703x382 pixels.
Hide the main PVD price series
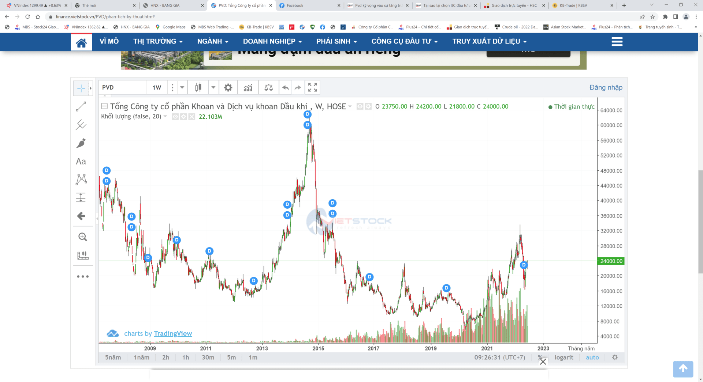click(360, 106)
